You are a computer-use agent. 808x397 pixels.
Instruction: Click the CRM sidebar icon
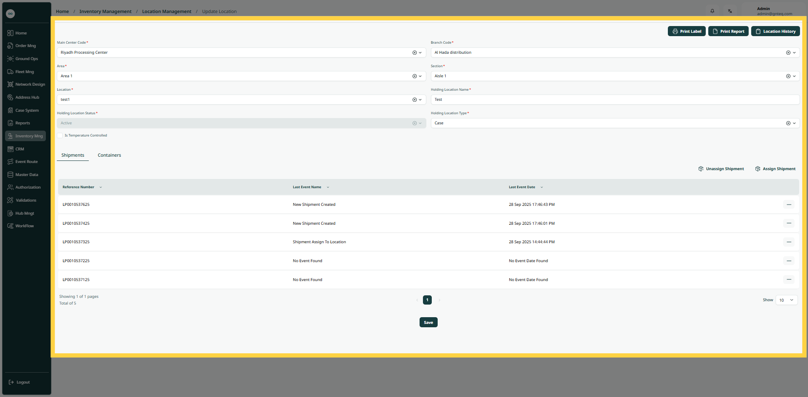11,149
